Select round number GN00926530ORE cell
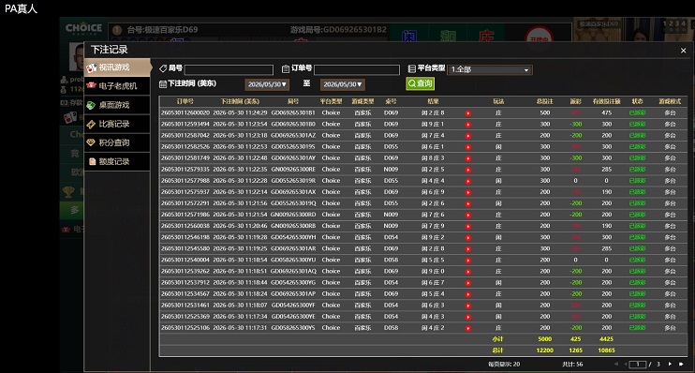 tap(293, 170)
